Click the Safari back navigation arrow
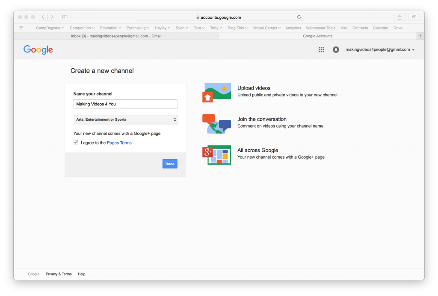Image resolution: width=438 pixels, height=296 pixels. 43,17
